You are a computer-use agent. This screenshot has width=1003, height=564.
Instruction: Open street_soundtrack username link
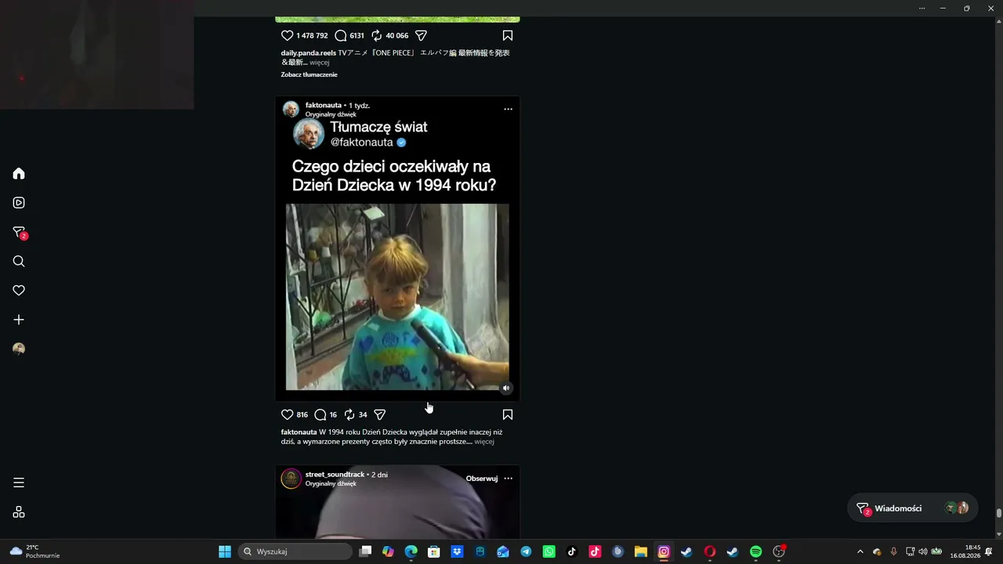(335, 475)
